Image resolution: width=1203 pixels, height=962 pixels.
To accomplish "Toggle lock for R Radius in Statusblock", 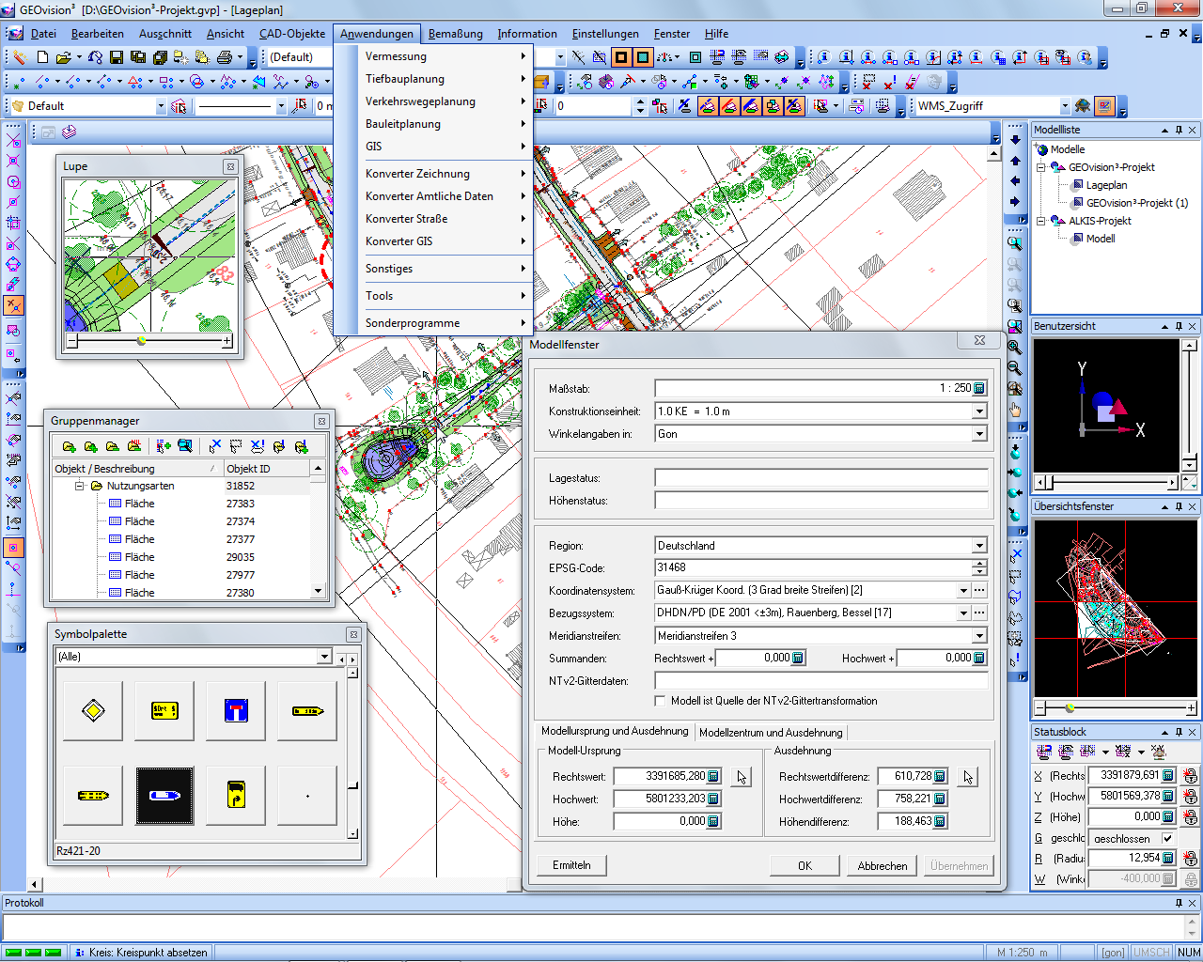I will point(1191,859).
